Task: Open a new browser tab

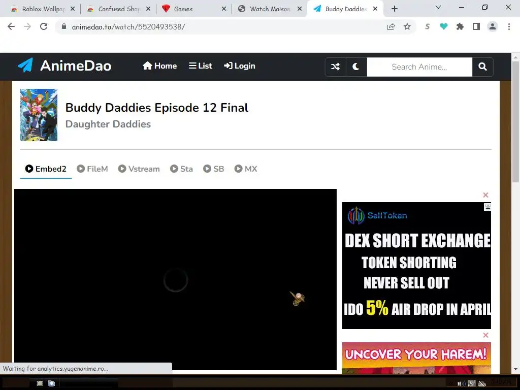Action: [x=394, y=9]
